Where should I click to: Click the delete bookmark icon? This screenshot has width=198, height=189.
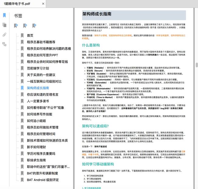coord(25,26)
